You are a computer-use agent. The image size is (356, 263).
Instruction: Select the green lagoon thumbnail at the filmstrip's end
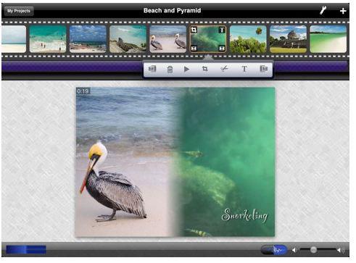click(x=328, y=39)
